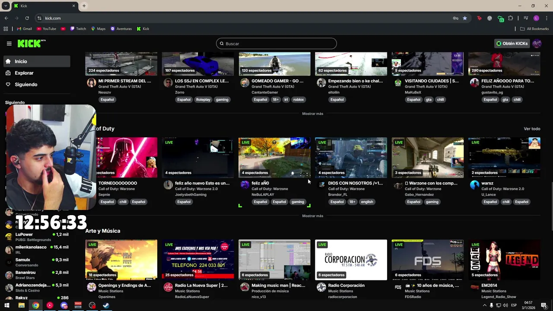
Task: Reload the page
Action: click(27, 18)
